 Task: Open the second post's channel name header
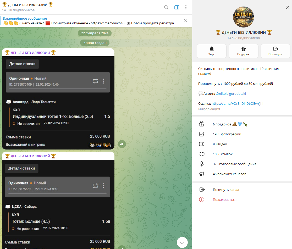coord(30,156)
